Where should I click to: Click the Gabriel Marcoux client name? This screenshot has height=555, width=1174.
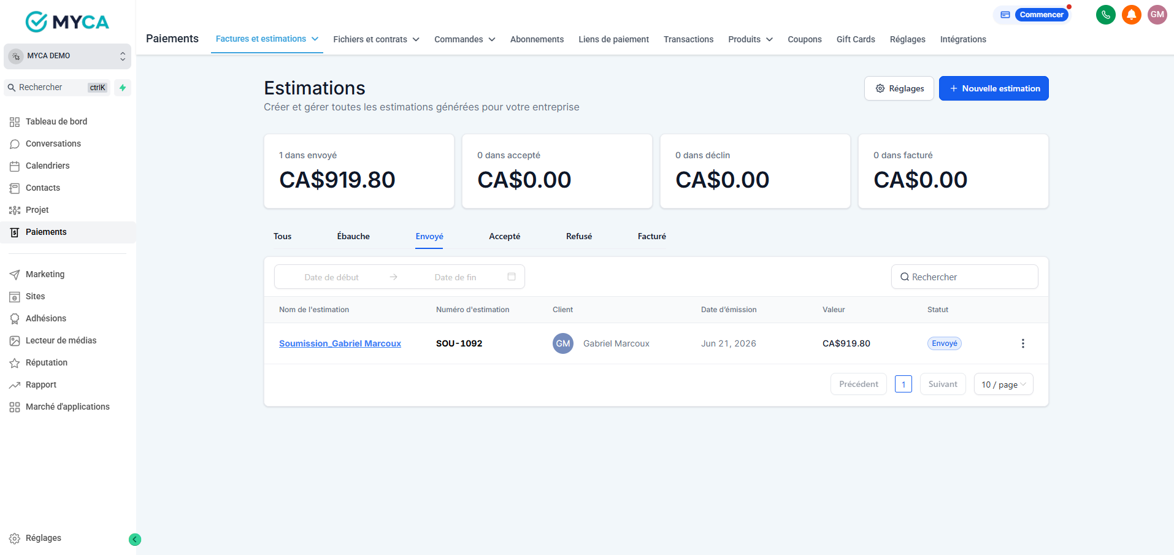coord(616,343)
